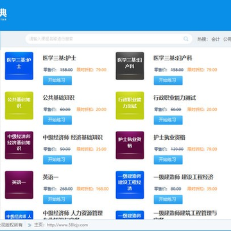
Task: Open the 医学三基:护士 blue course thumbnail
Action: click(19, 66)
